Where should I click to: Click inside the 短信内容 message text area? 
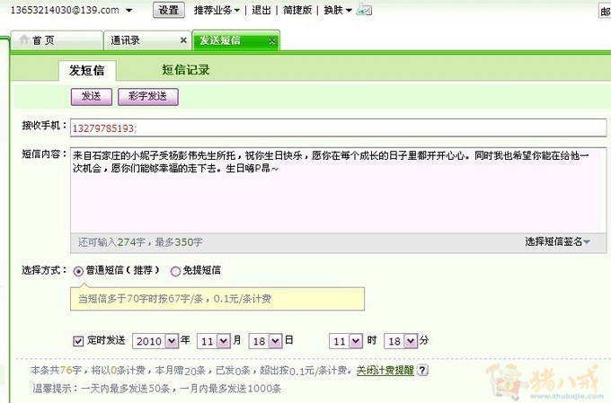(338, 190)
